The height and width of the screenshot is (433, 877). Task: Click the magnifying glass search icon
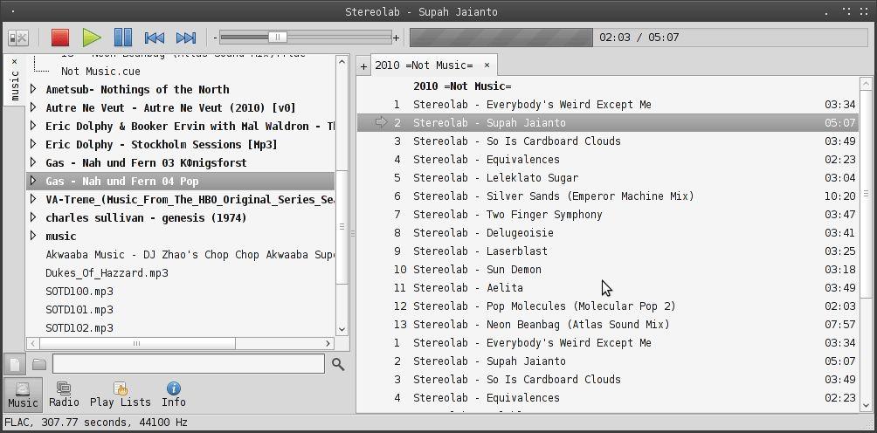point(338,365)
